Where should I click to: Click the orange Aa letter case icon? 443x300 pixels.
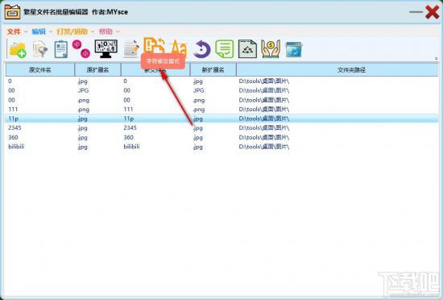179,48
